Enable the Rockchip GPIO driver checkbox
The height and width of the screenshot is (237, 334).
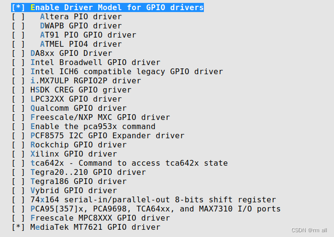point(18,145)
